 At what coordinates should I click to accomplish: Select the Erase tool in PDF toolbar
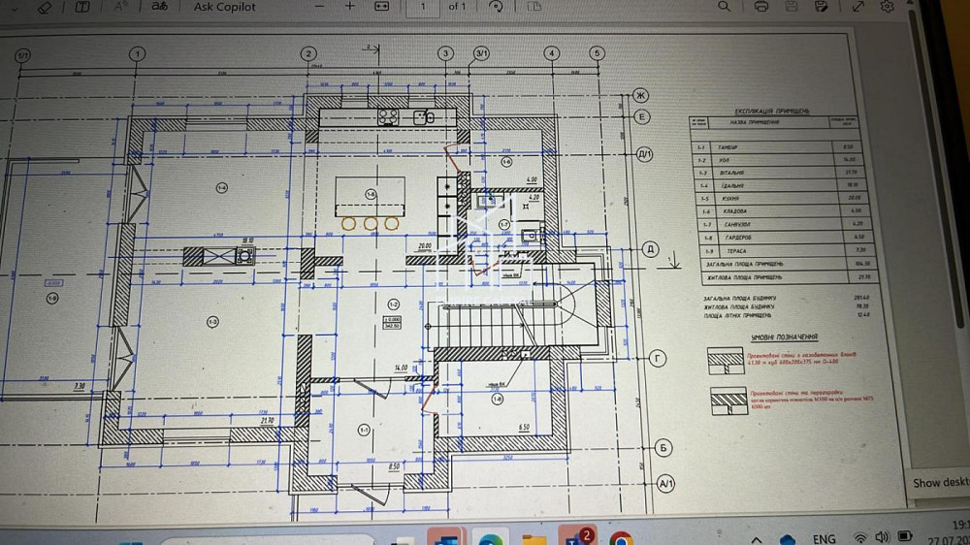(43, 7)
